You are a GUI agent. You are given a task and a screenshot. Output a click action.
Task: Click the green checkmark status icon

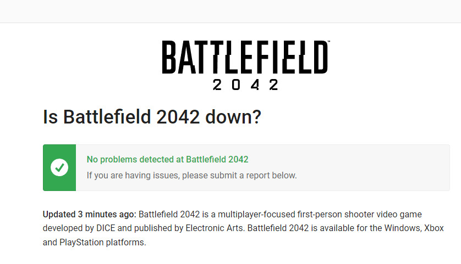(59, 168)
